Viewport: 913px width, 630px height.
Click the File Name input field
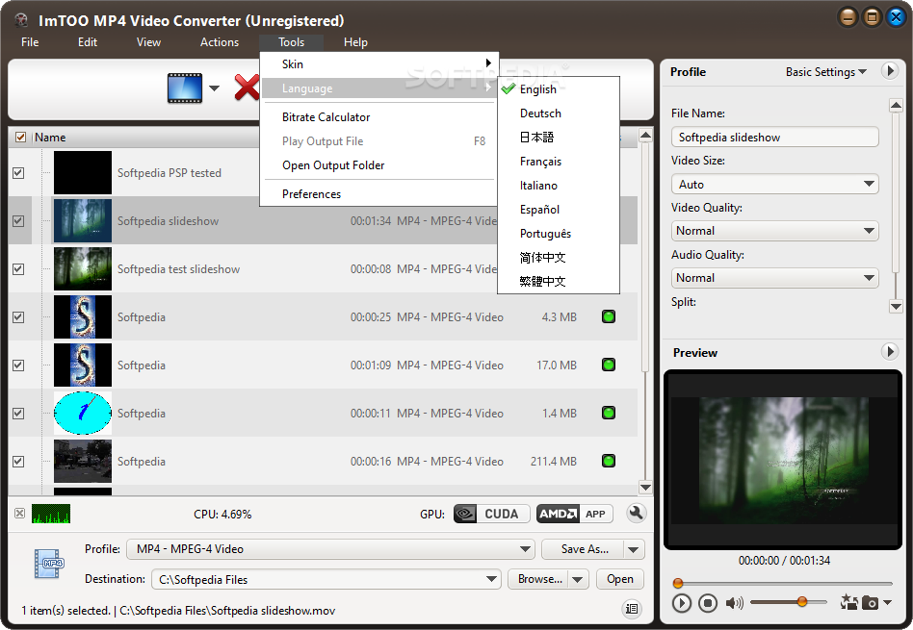[774, 138]
